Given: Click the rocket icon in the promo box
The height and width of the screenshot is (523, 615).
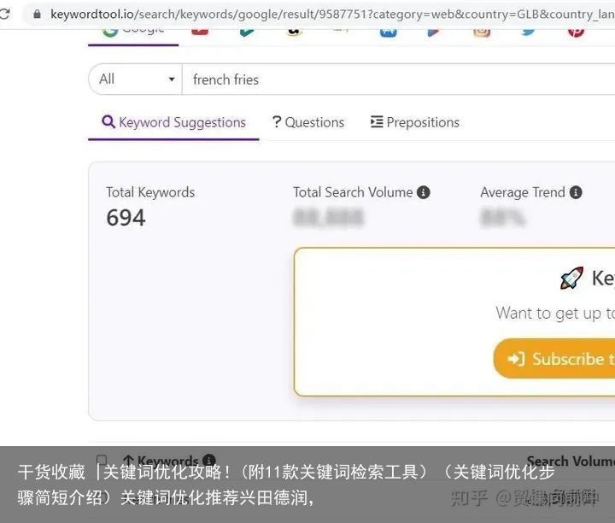Looking at the screenshot, I should point(571,279).
